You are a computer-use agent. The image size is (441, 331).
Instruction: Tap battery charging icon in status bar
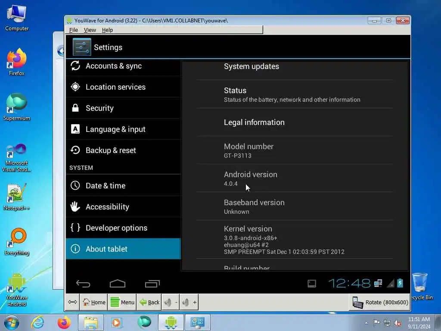click(x=400, y=283)
